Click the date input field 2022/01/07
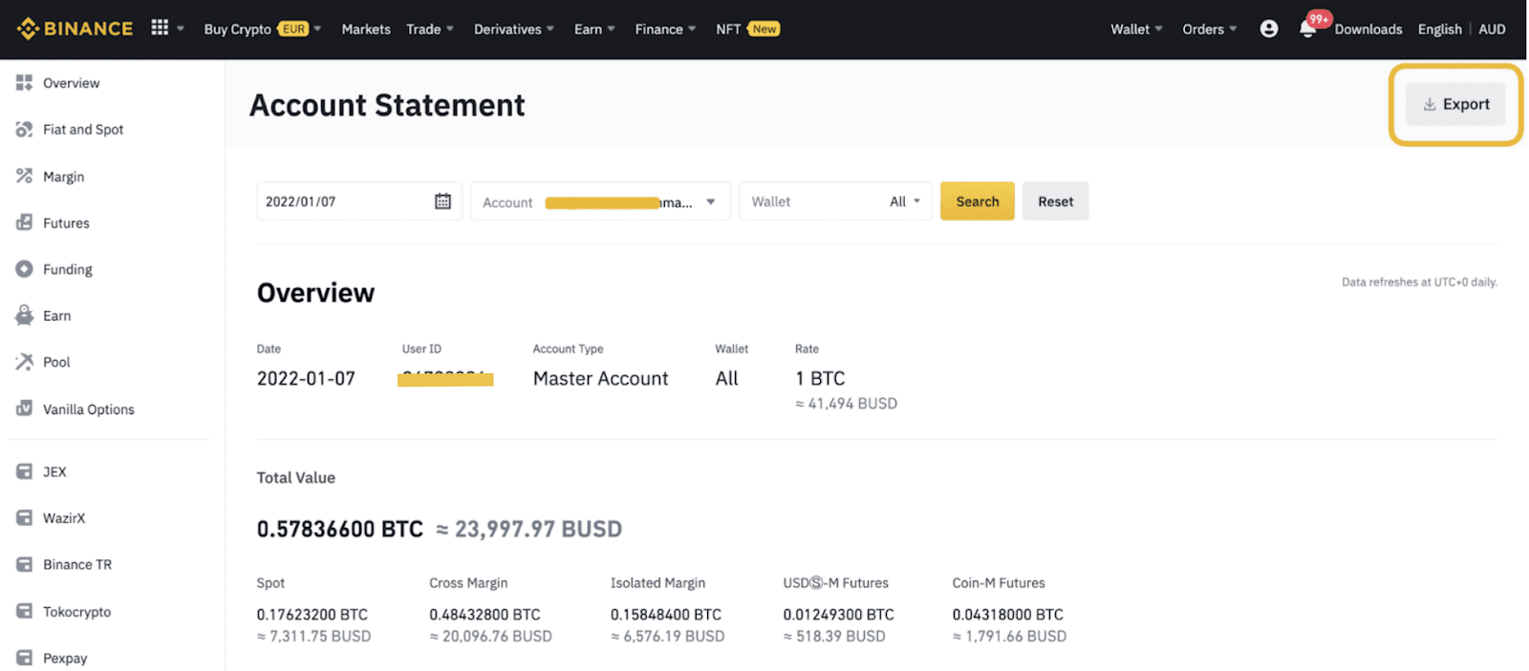The image size is (1529, 671). (x=344, y=201)
